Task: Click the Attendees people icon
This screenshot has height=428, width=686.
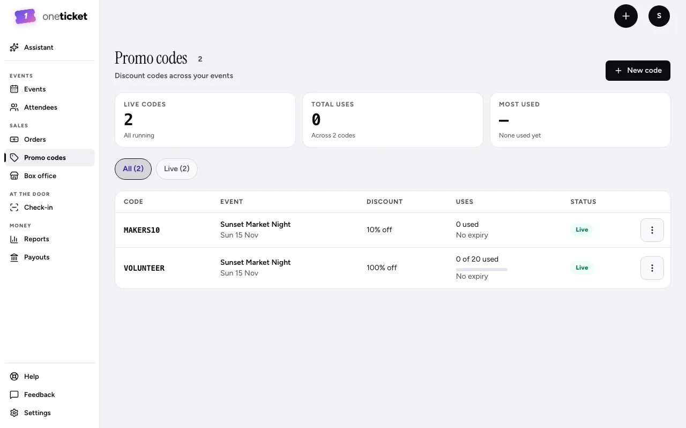Action: pos(14,108)
